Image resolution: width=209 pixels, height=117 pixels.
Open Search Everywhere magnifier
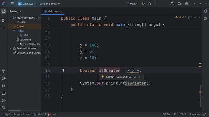pyautogui.click(x=179, y=4)
